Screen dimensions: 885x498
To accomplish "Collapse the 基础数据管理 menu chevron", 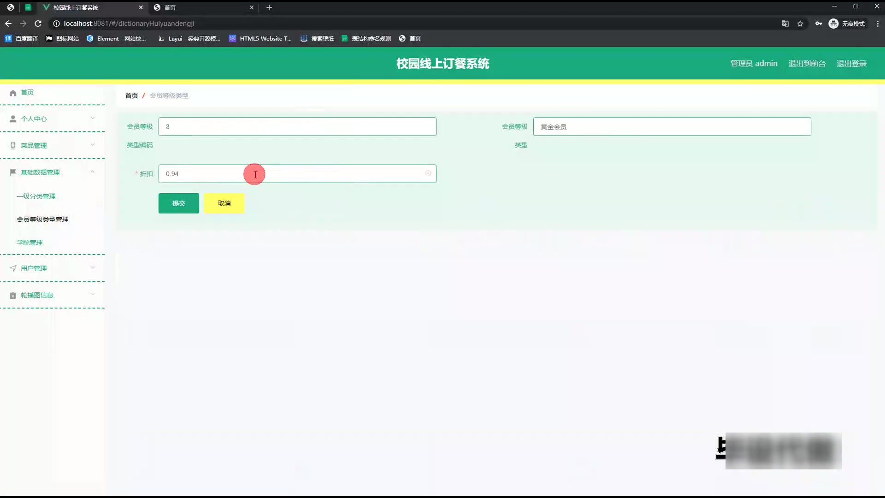I will [93, 172].
